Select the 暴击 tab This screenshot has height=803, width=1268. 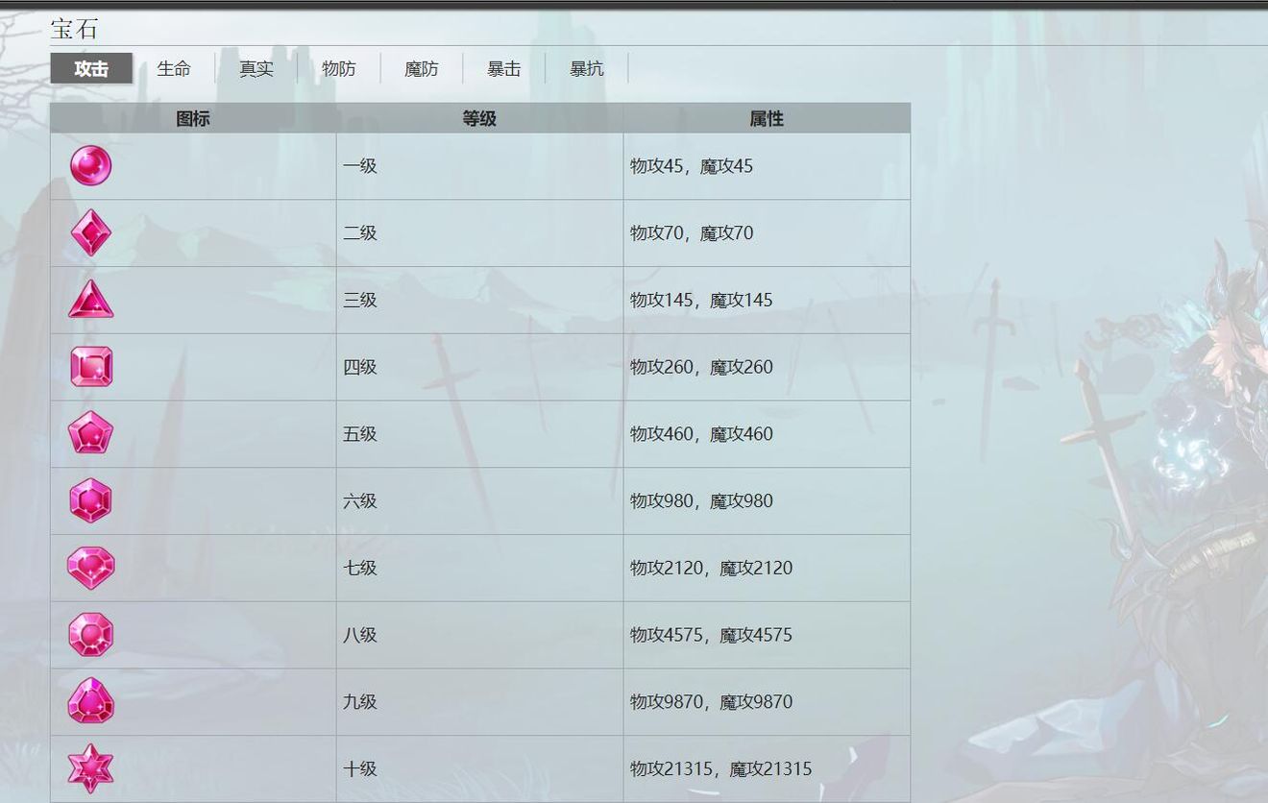point(504,68)
